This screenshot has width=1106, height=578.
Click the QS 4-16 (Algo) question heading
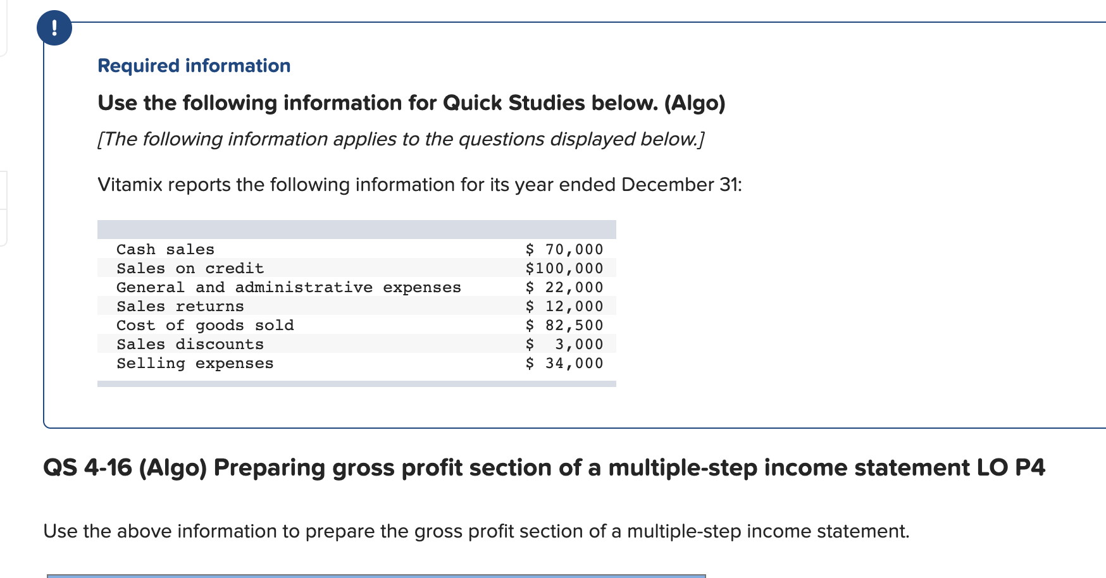pyautogui.click(x=544, y=468)
